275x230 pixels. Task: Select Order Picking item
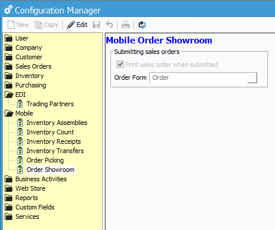click(x=45, y=160)
